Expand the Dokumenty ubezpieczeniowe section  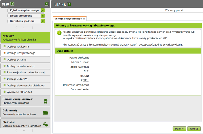(25, 112)
